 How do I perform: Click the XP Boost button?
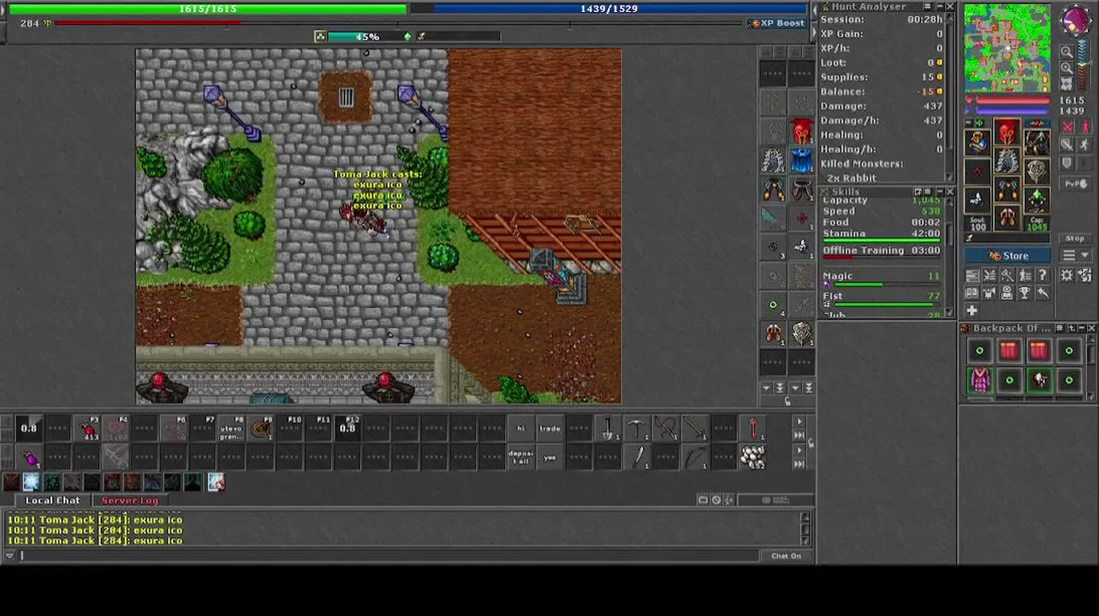point(776,23)
